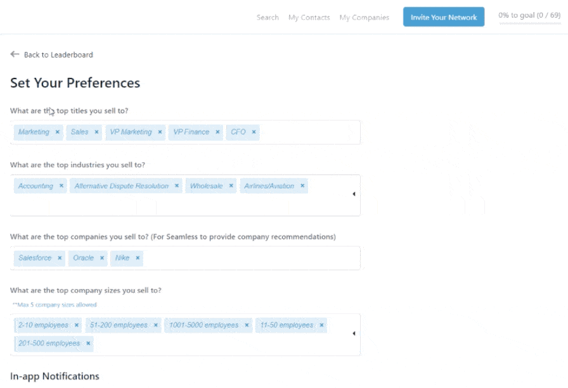
Task: Remove the Accounting industry tag
Action: pos(61,186)
